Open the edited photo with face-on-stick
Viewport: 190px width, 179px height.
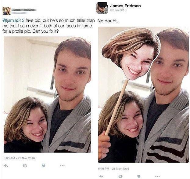point(143,95)
